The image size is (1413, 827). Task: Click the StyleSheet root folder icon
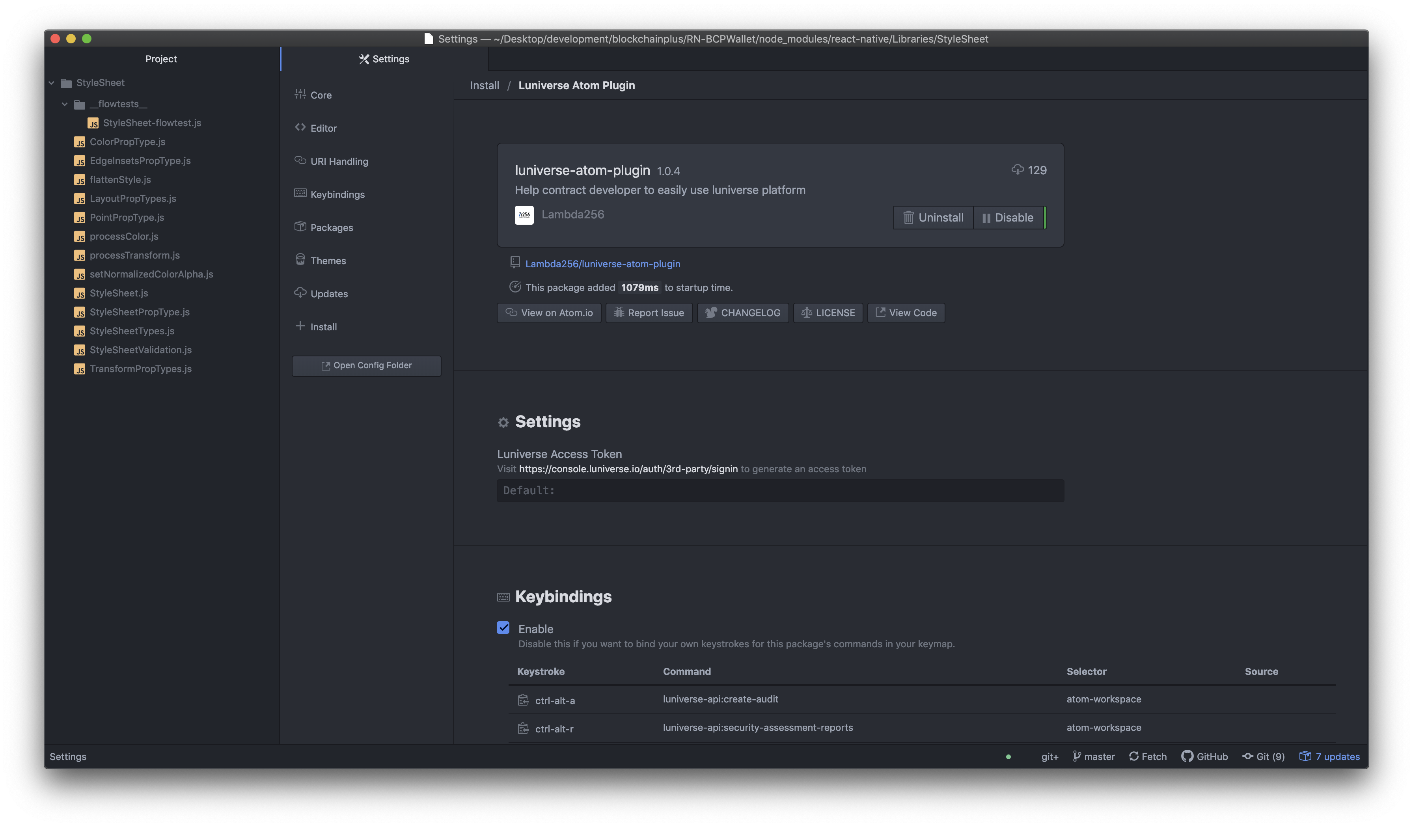66,83
